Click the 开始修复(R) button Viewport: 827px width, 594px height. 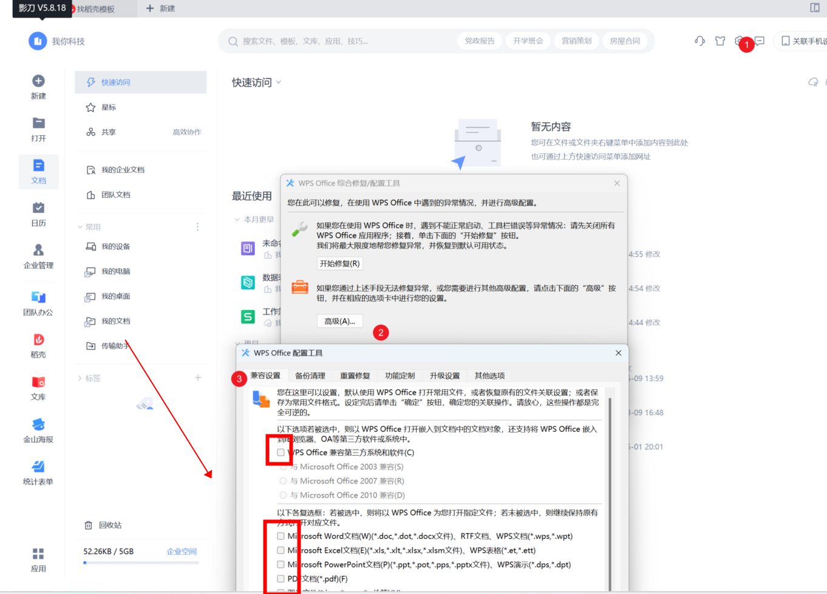click(340, 264)
